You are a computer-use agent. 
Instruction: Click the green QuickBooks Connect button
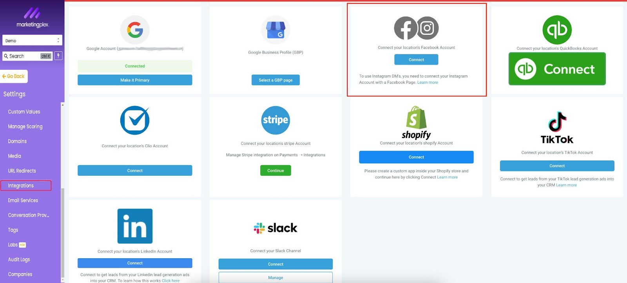[557, 69]
